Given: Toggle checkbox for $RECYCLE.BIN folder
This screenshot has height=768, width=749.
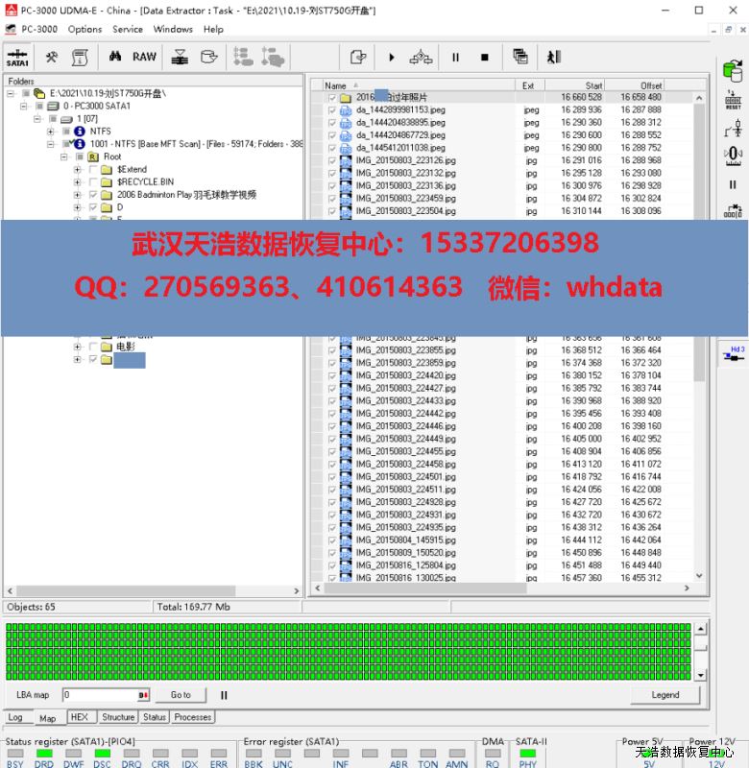Looking at the screenshot, I should click(x=93, y=181).
